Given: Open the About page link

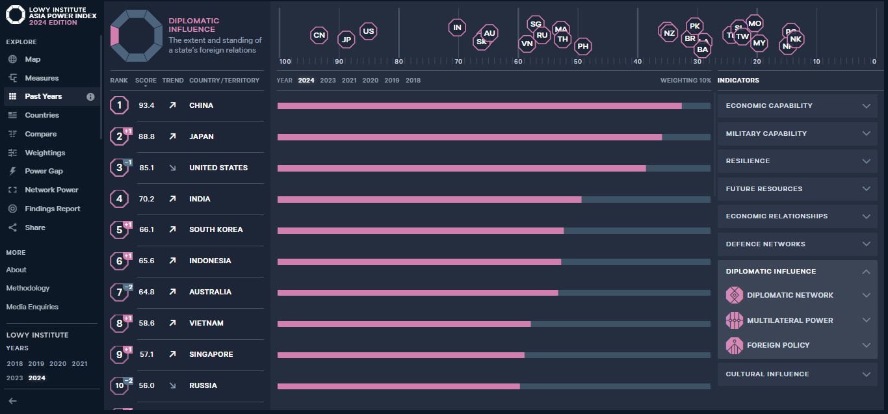Looking at the screenshot, I should click(16, 270).
